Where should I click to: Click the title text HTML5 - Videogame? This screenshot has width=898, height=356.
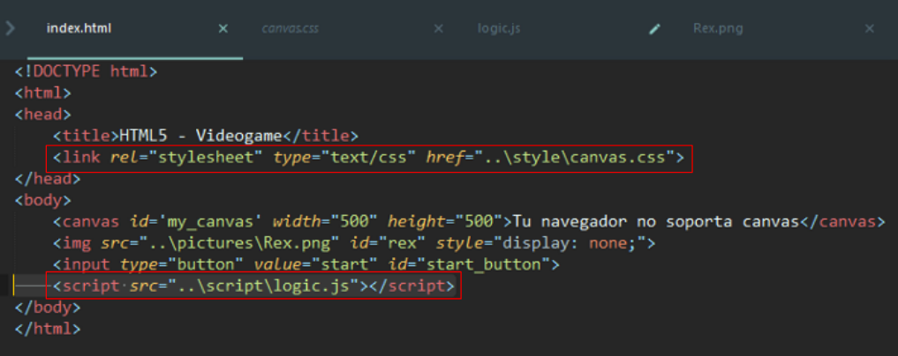click(x=201, y=136)
